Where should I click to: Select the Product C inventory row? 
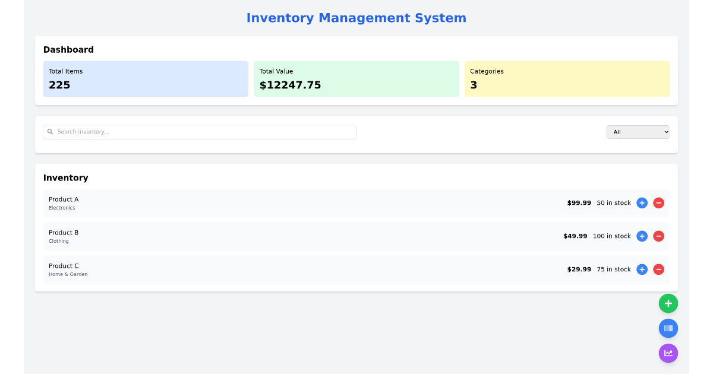tap(297, 270)
